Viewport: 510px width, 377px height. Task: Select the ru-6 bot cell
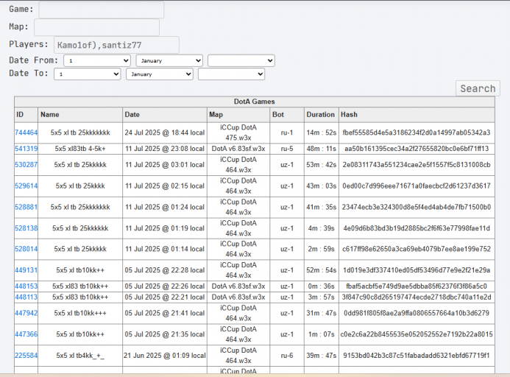tap(287, 356)
